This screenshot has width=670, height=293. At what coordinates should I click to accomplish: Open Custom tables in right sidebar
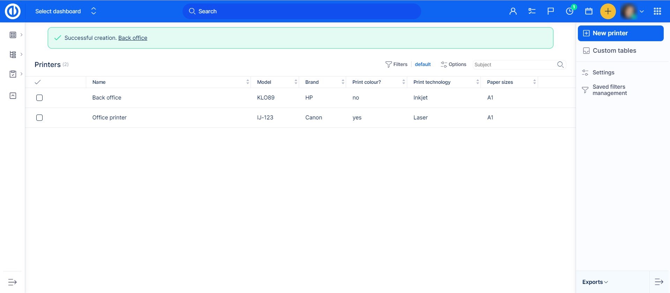click(614, 51)
